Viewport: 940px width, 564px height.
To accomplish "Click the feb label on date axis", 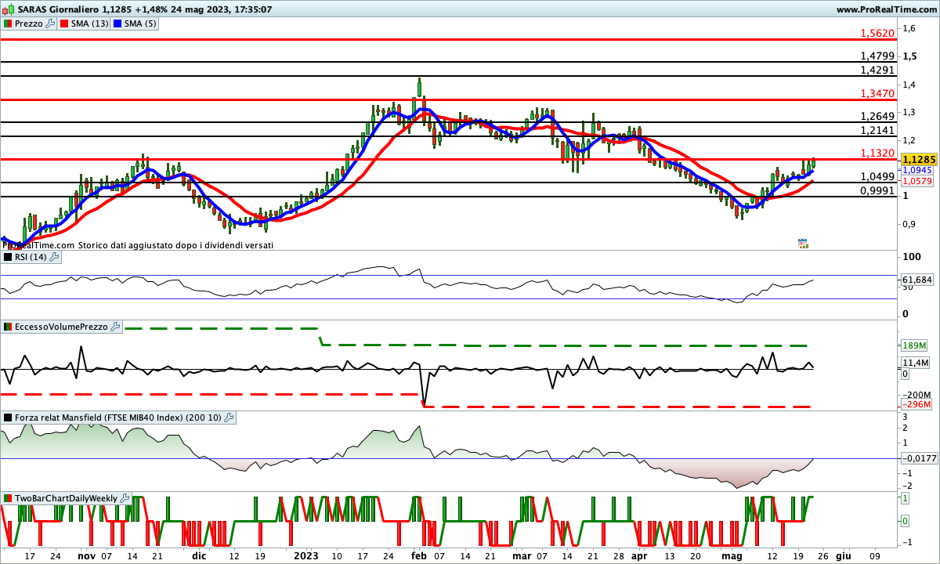I will (x=419, y=555).
